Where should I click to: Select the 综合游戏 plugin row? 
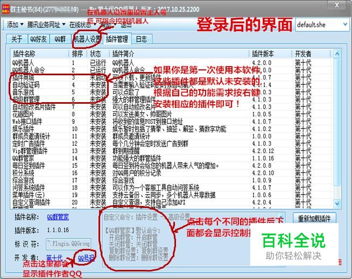tap(172, 180)
